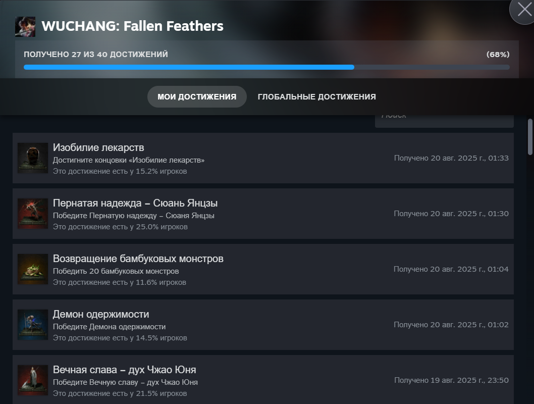The width and height of the screenshot is (534, 404).
Task: Click the Пернатая надежда achievement icon
Action: (x=33, y=214)
